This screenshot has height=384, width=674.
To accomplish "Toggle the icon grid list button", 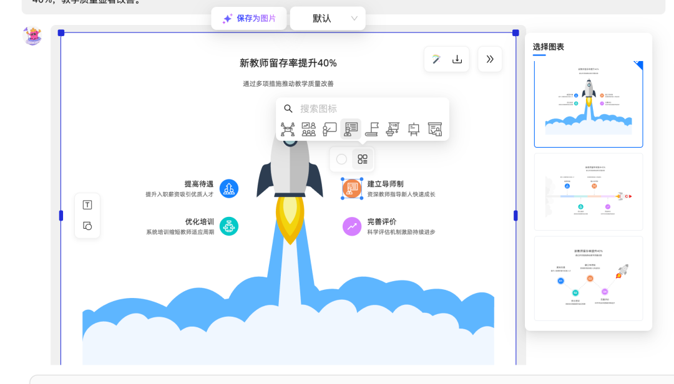I will 363,160.
